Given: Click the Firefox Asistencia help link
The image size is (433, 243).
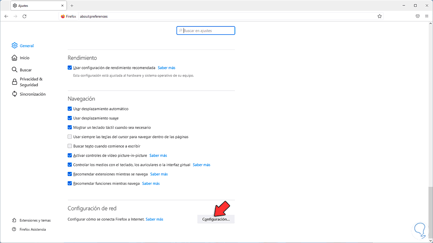Looking at the screenshot, I should pyautogui.click(x=32, y=229).
